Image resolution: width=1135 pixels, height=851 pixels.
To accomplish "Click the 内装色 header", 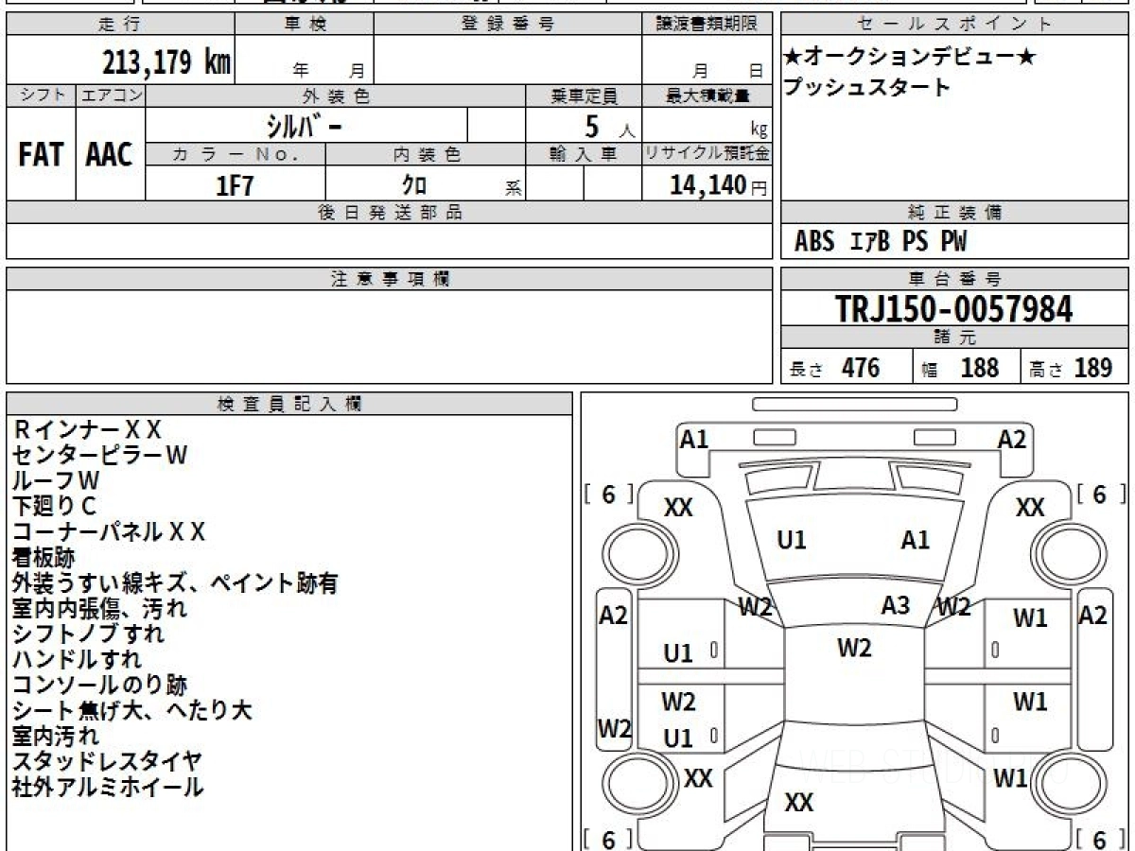I will (x=426, y=154).
